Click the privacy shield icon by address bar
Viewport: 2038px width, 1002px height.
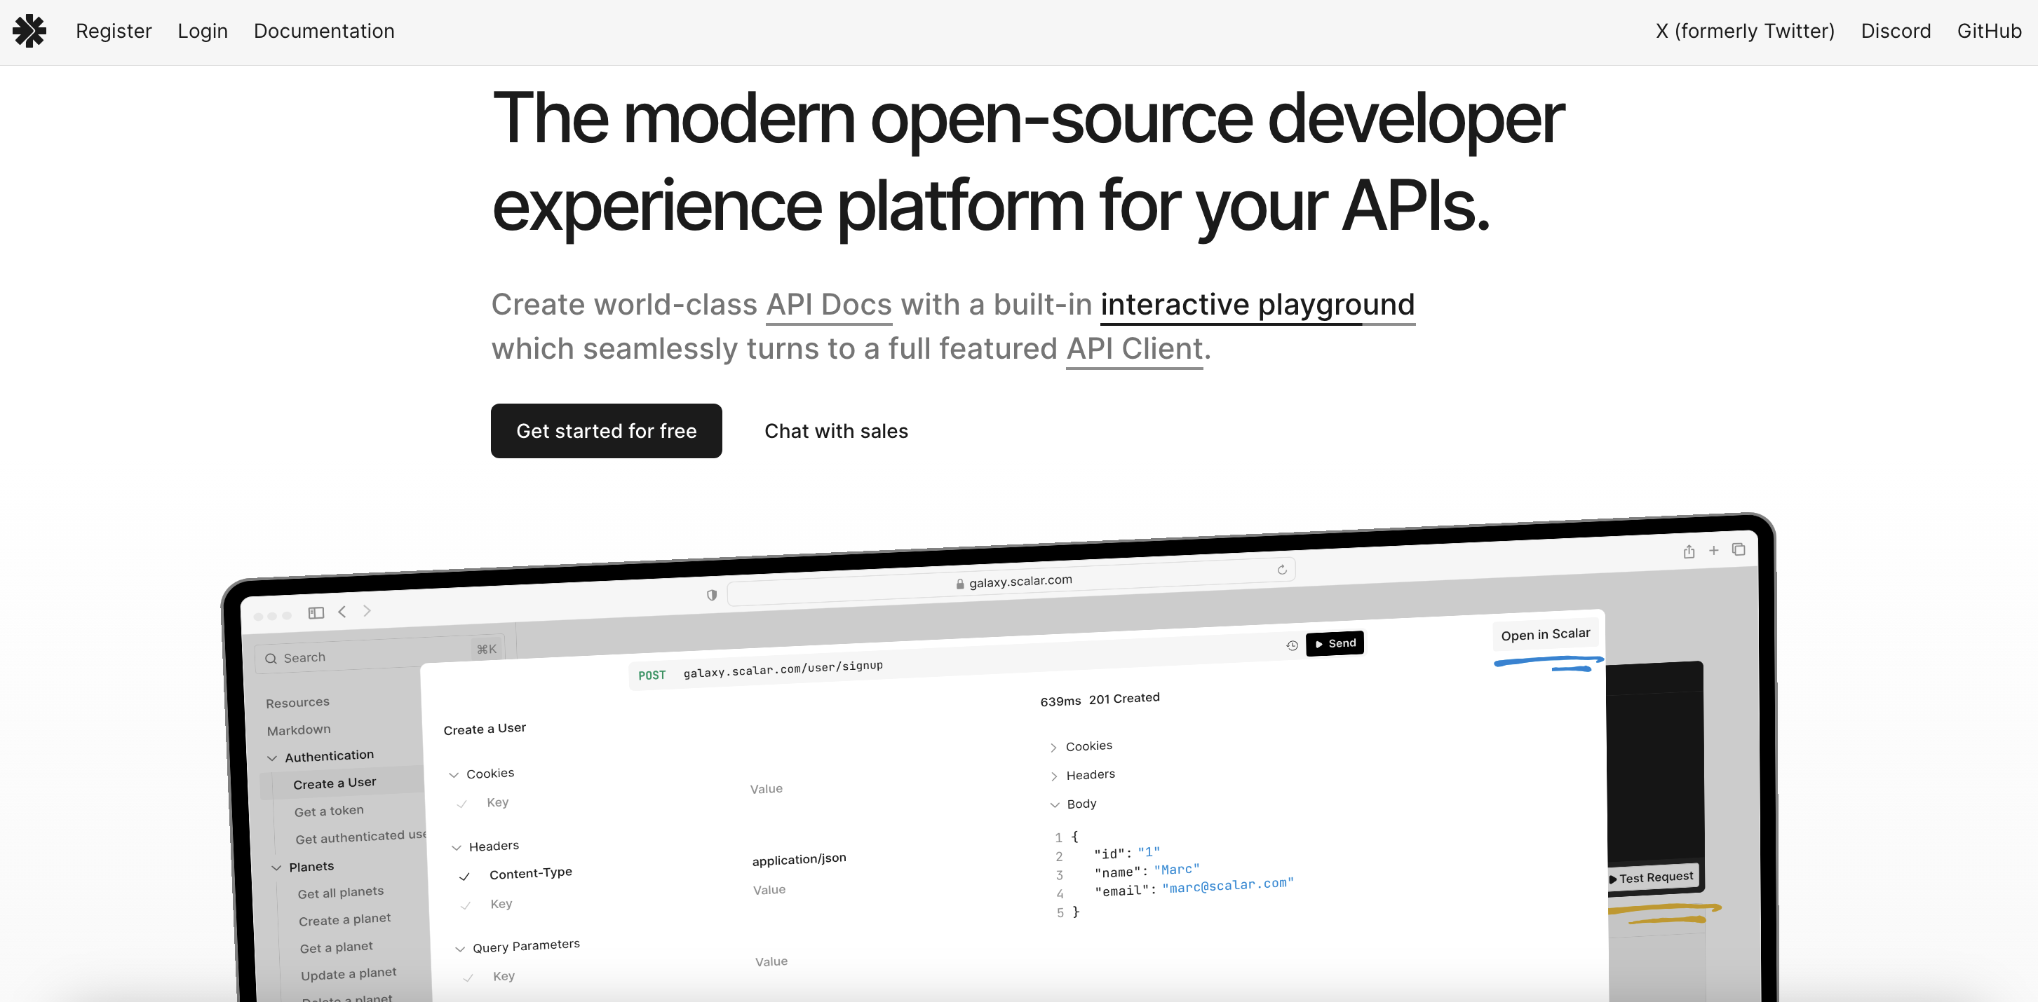(711, 595)
